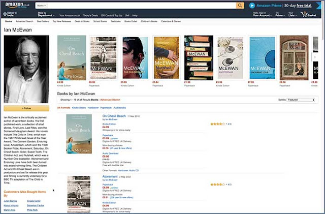Open The Children Act carousel cover

[136, 58]
